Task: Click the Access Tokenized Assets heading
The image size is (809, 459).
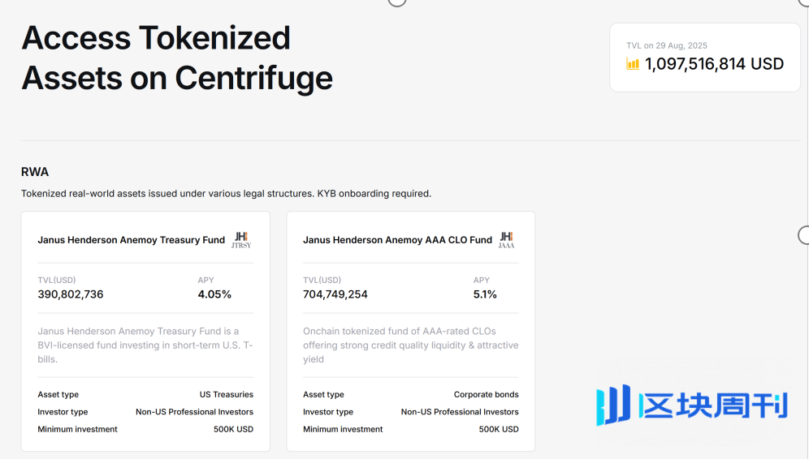Action: tap(177, 58)
